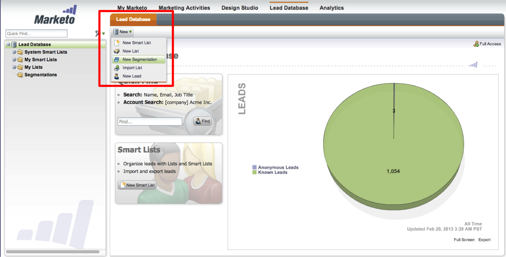Click the Known Leads green legend swatch
Viewport: 506px width, 257px height.
click(x=255, y=172)
